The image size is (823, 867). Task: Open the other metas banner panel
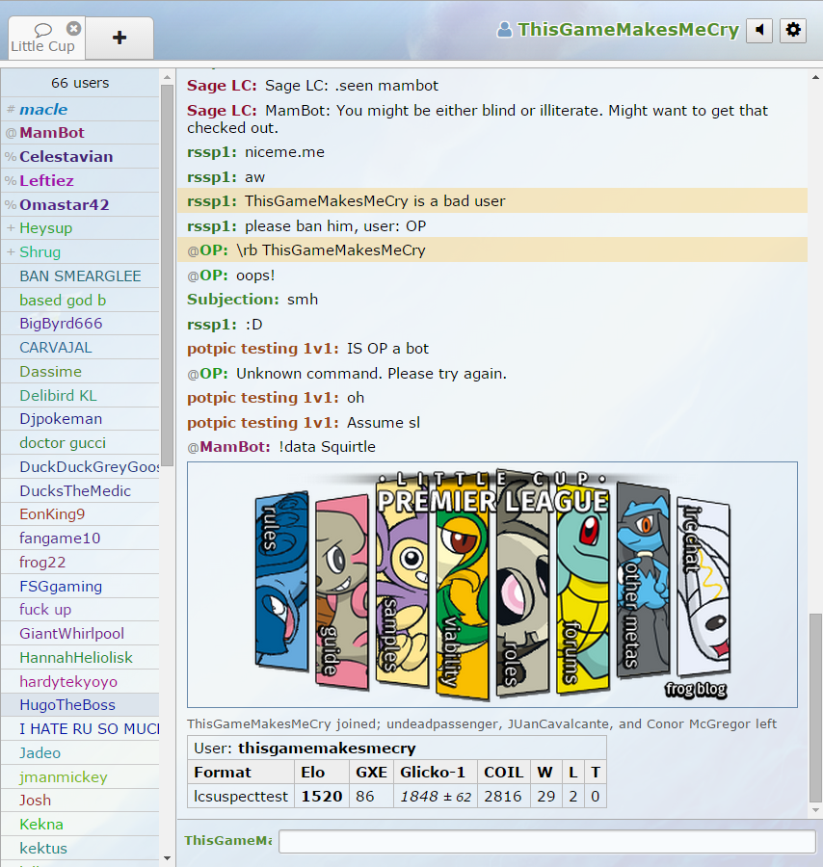(641, 583)
